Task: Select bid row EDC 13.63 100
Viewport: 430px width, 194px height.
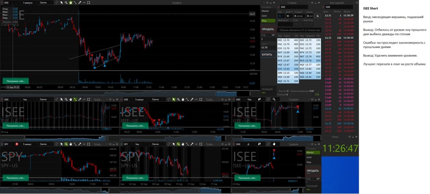Action: point(288,69)
